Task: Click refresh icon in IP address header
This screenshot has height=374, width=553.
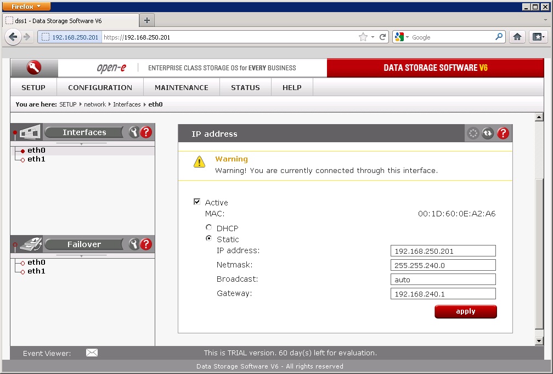Action: (488, 133)
